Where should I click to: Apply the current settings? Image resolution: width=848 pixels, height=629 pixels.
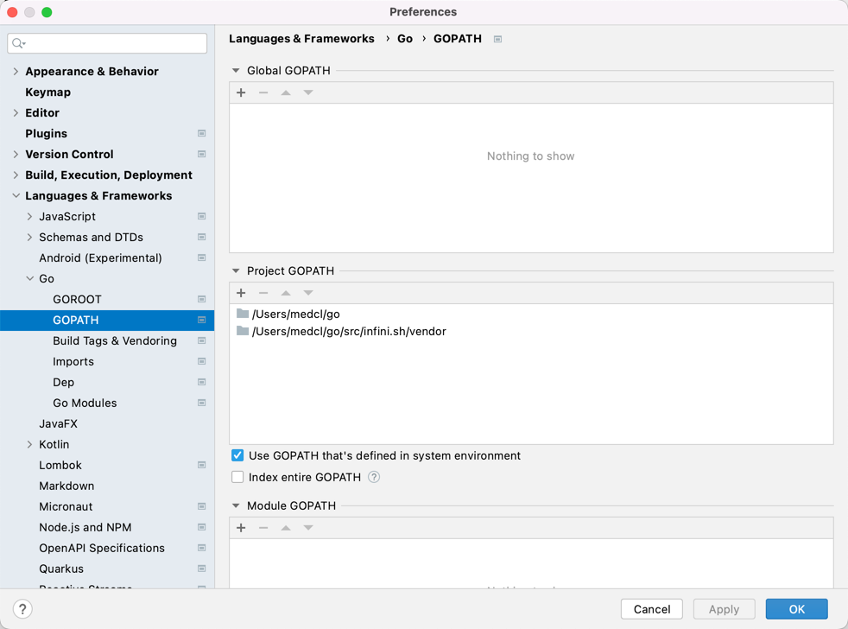pos(724,609)
